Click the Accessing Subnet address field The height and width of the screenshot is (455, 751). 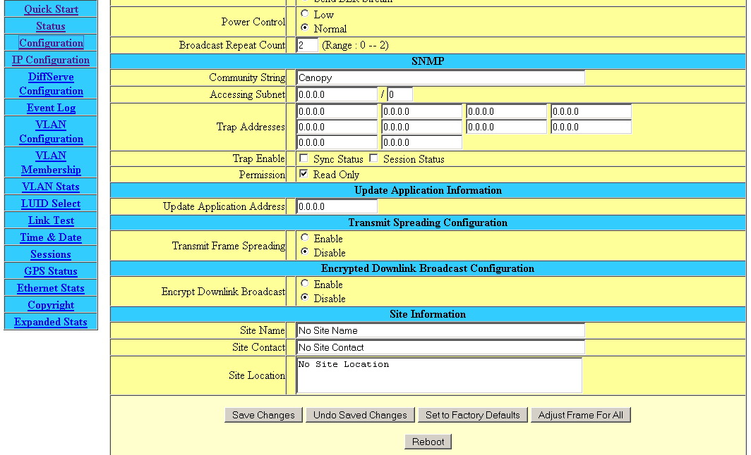click(337, 94)
